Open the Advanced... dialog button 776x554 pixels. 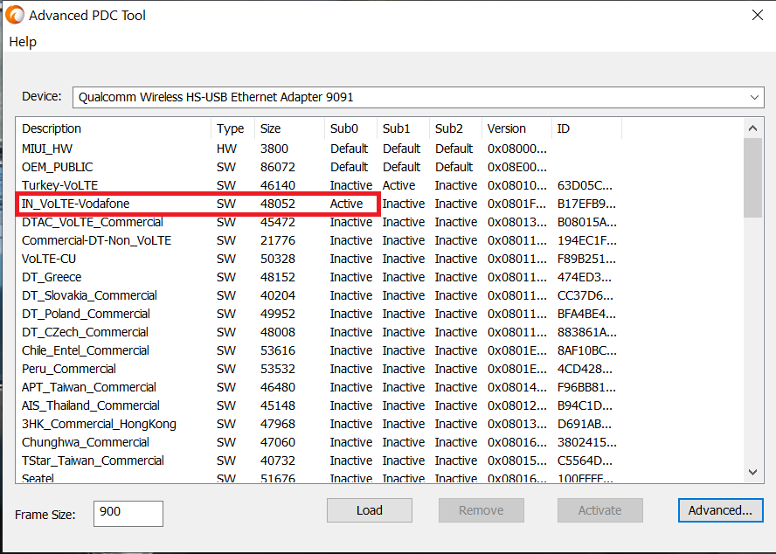click(x=720, y=510)
